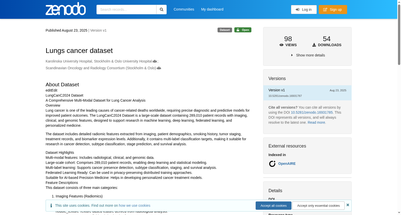
Task: Click the Log in button
Action: coord(304,10)
